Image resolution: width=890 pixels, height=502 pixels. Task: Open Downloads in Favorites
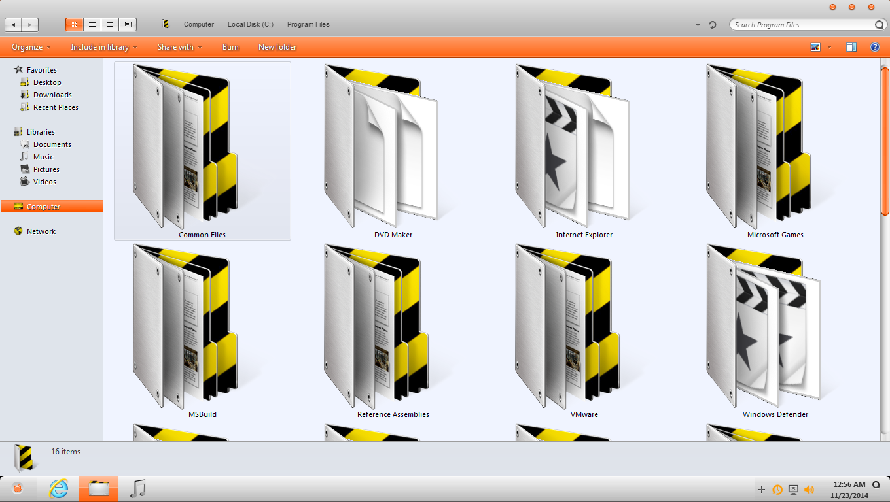point(52,95)
